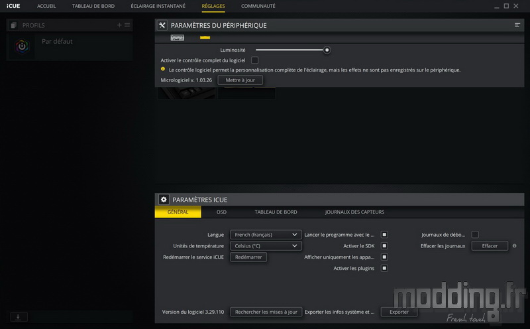This screenshot has width=530, height=329.
Task: Open Tableau de bord in top menu
Action: point(93,6)
